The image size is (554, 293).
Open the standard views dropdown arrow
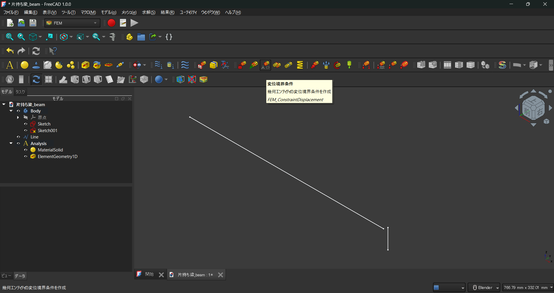[x=40, y=37]
